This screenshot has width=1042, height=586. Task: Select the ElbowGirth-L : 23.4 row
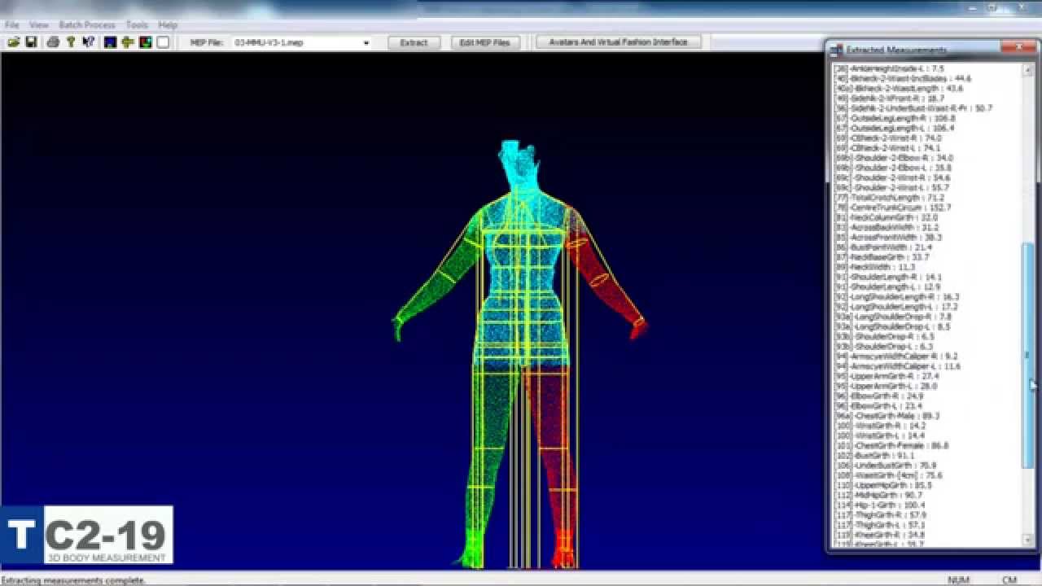coord(879,405)
